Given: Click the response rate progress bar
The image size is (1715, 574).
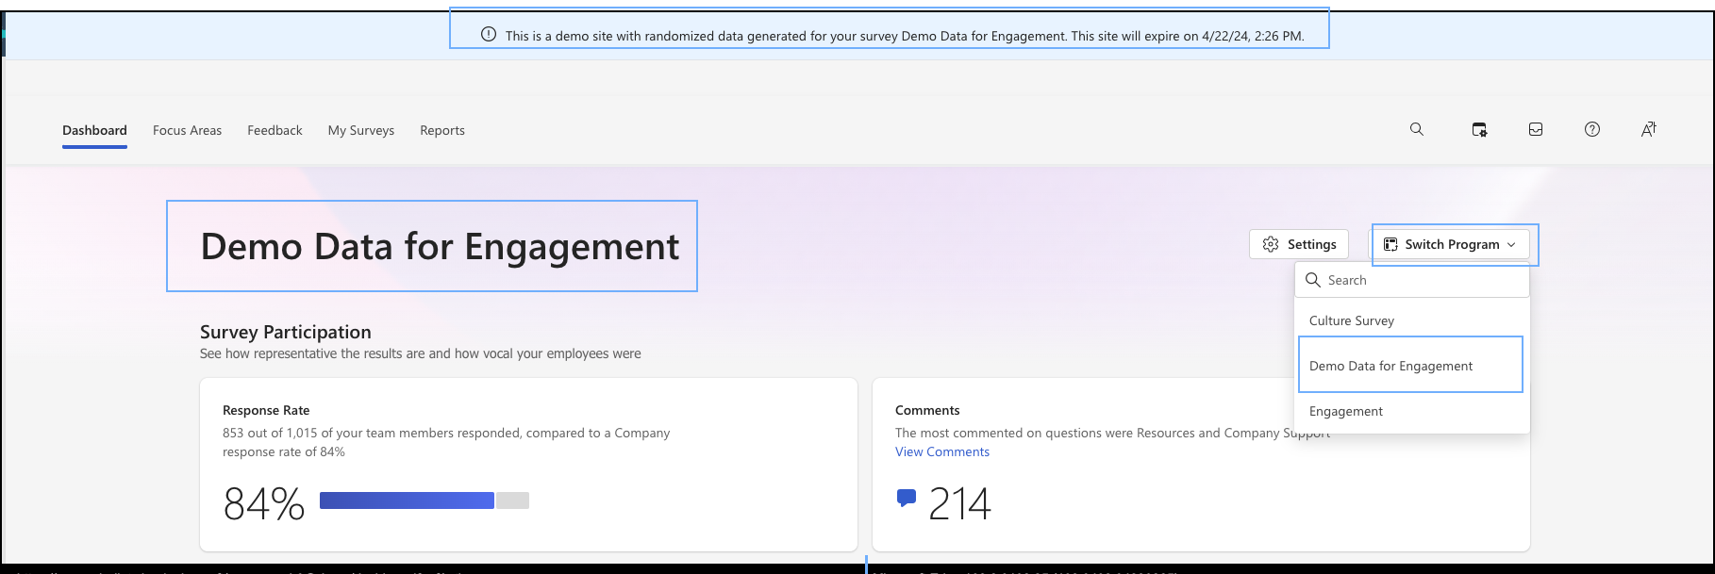Looking at the screenshot, I should (424, 500).
